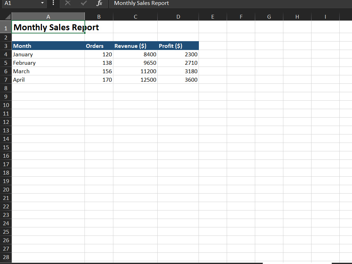Click the revenue cell showing 9650
Image resolution: width=352 pixels, height=264 pixels.
(x=136, y=63)
